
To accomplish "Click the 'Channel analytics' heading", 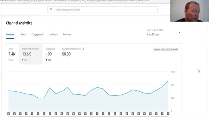I will click(19, 23).
